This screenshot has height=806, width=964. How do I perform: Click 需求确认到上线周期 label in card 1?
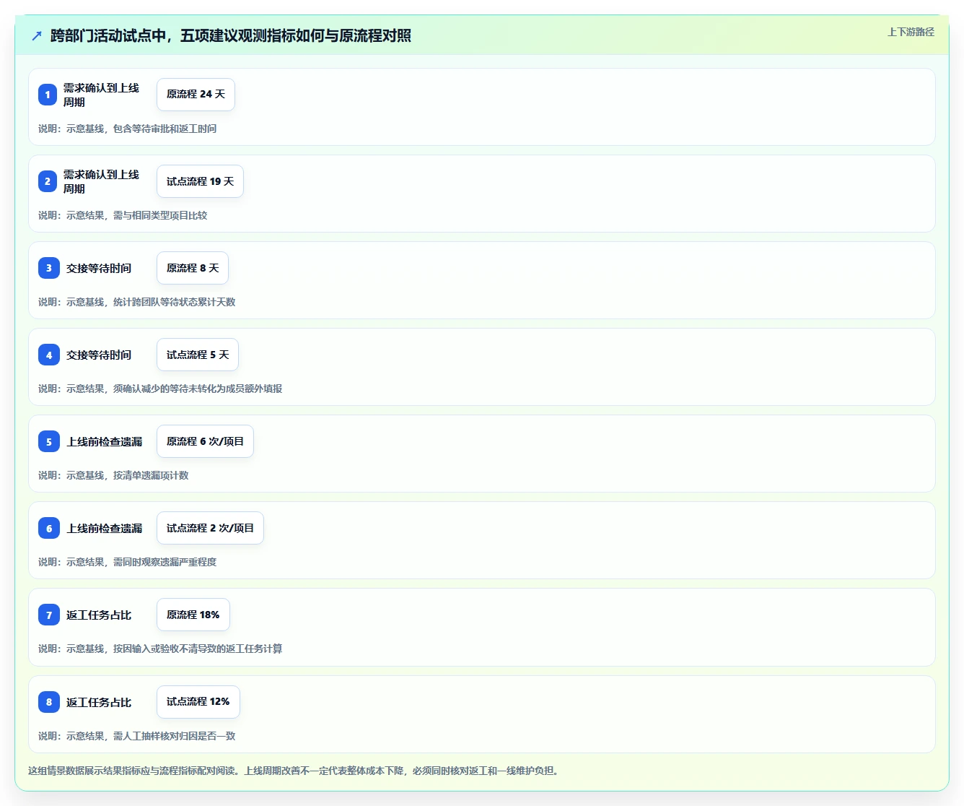tap(101, 95)
